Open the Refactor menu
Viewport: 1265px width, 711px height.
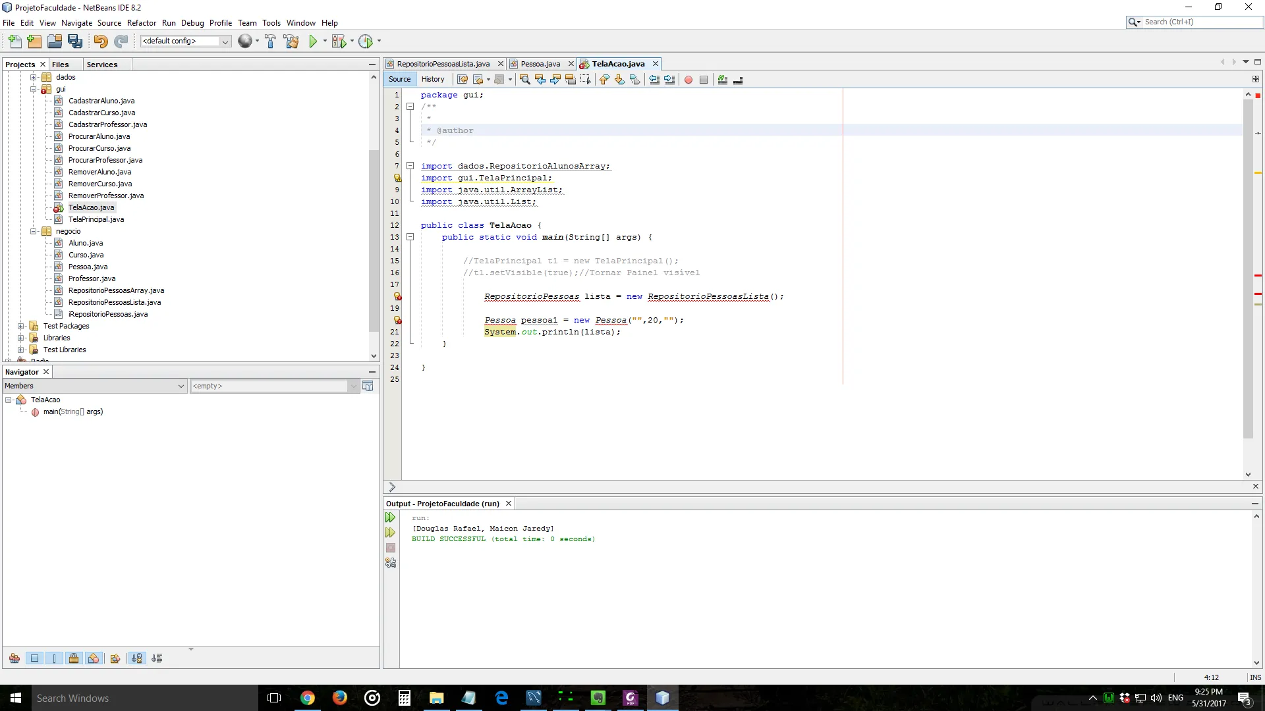[x=141, y=23]
